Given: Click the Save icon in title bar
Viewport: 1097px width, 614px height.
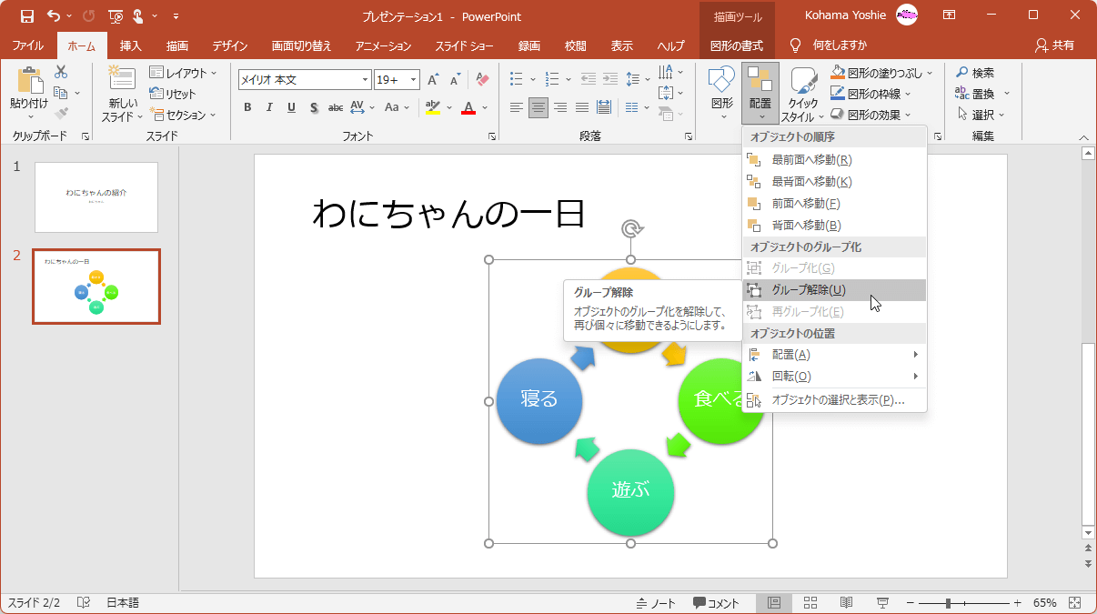Looking at the screenshot, I should click(27, 15).
